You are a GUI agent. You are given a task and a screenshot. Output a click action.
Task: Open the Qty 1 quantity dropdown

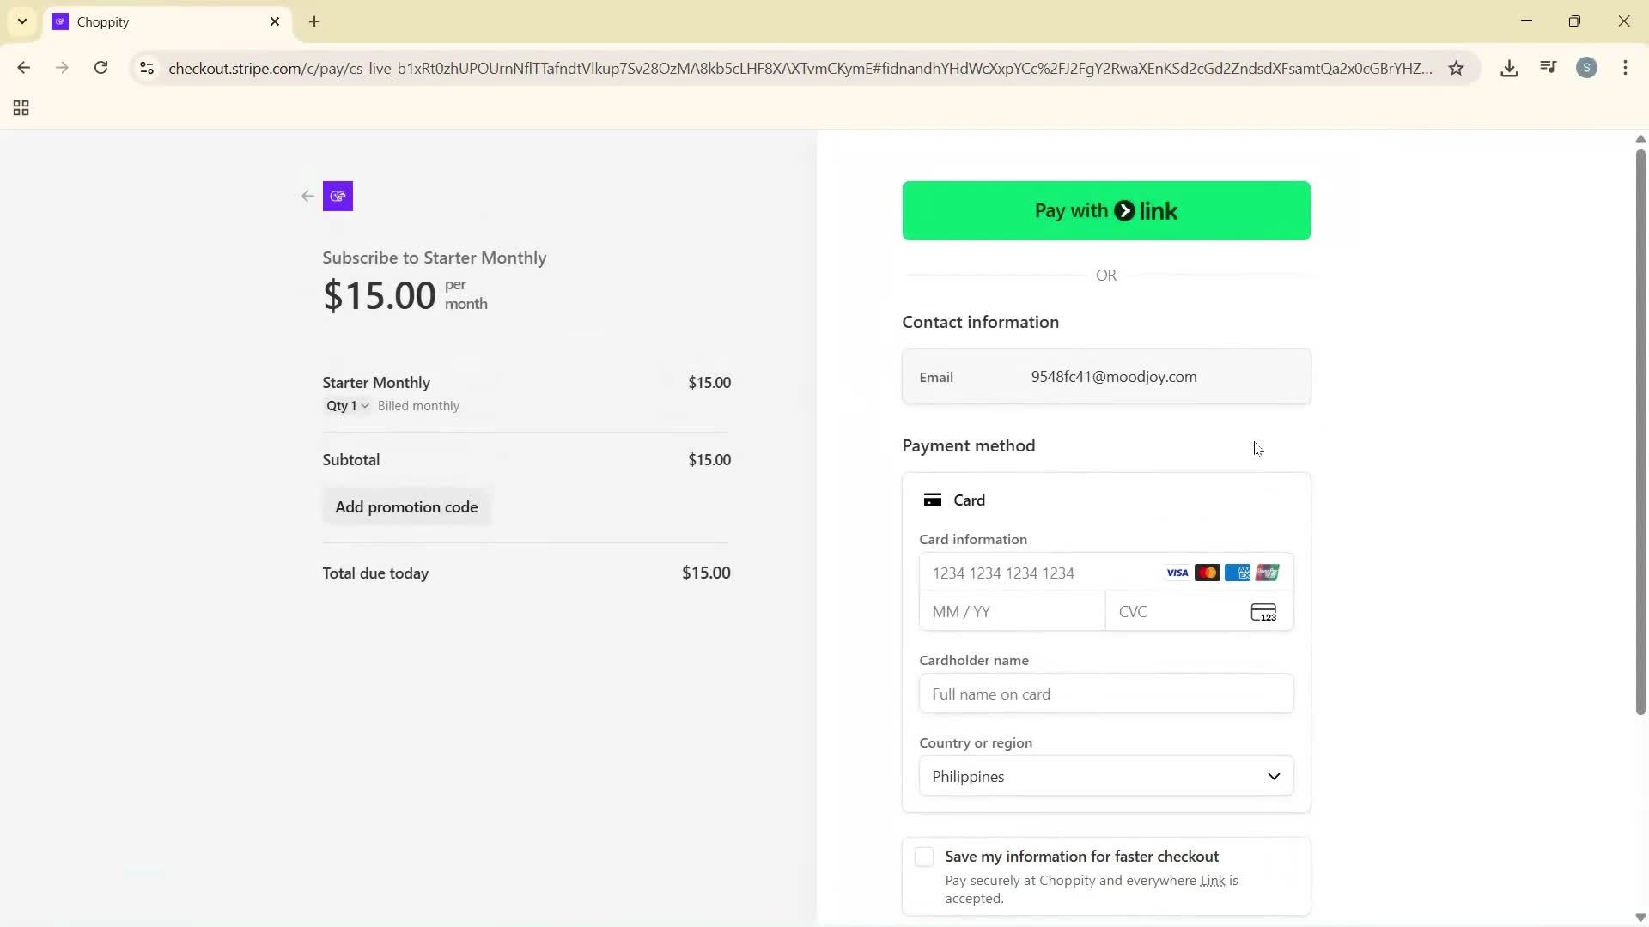click(x=345, y=406)
